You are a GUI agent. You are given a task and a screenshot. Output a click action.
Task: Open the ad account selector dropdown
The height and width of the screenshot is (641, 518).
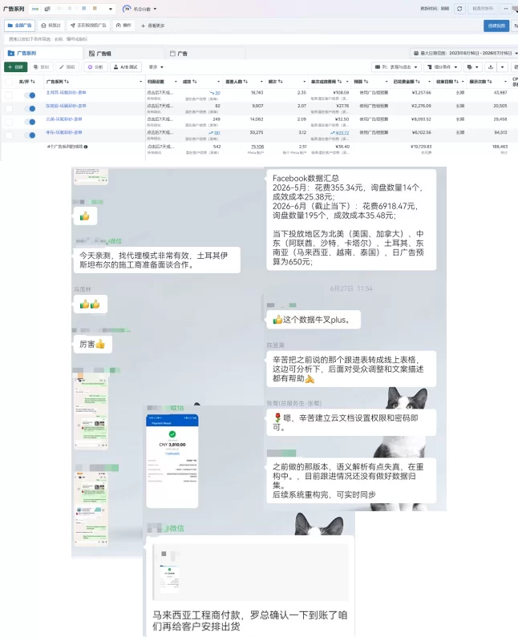[72, 9]
